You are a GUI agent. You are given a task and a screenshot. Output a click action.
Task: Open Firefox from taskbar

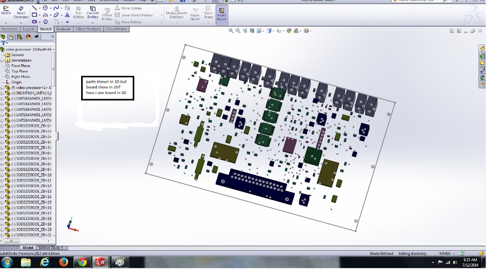[x=64, y=262]
